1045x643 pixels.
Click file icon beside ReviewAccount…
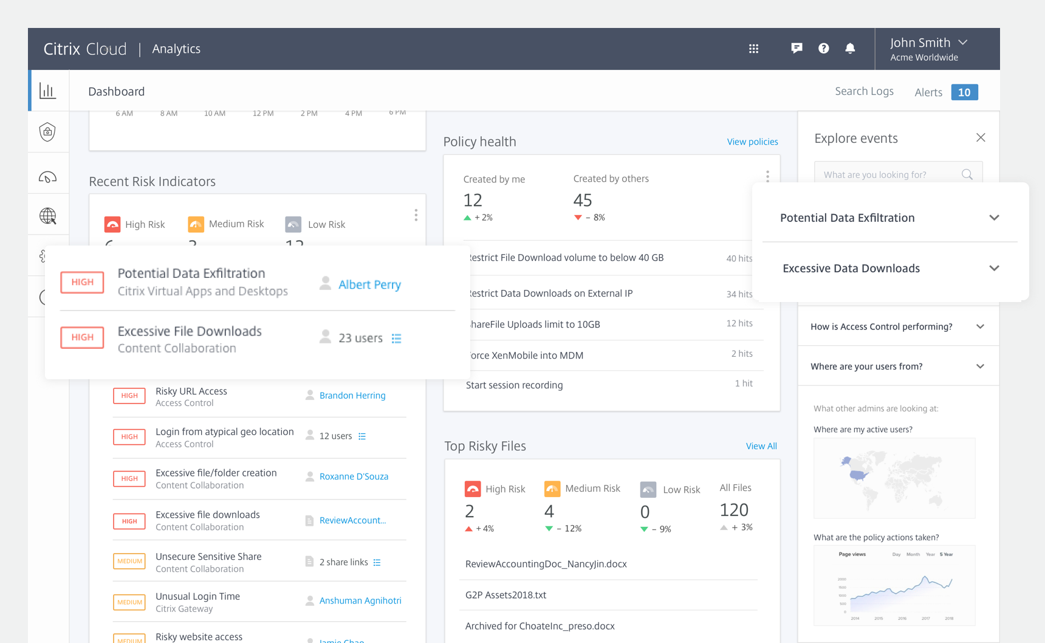309,520
